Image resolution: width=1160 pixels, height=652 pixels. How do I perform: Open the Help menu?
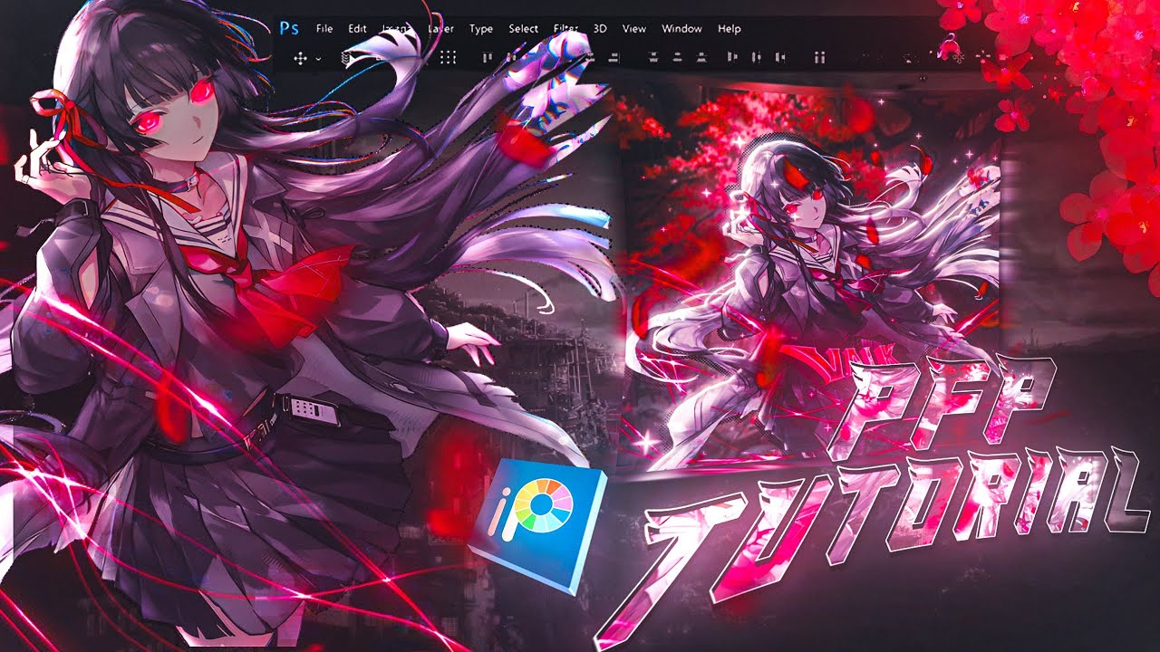730,29
